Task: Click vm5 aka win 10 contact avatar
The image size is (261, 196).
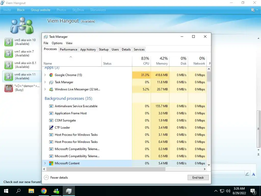Action: pyautogui.click(x=9, y=42)
